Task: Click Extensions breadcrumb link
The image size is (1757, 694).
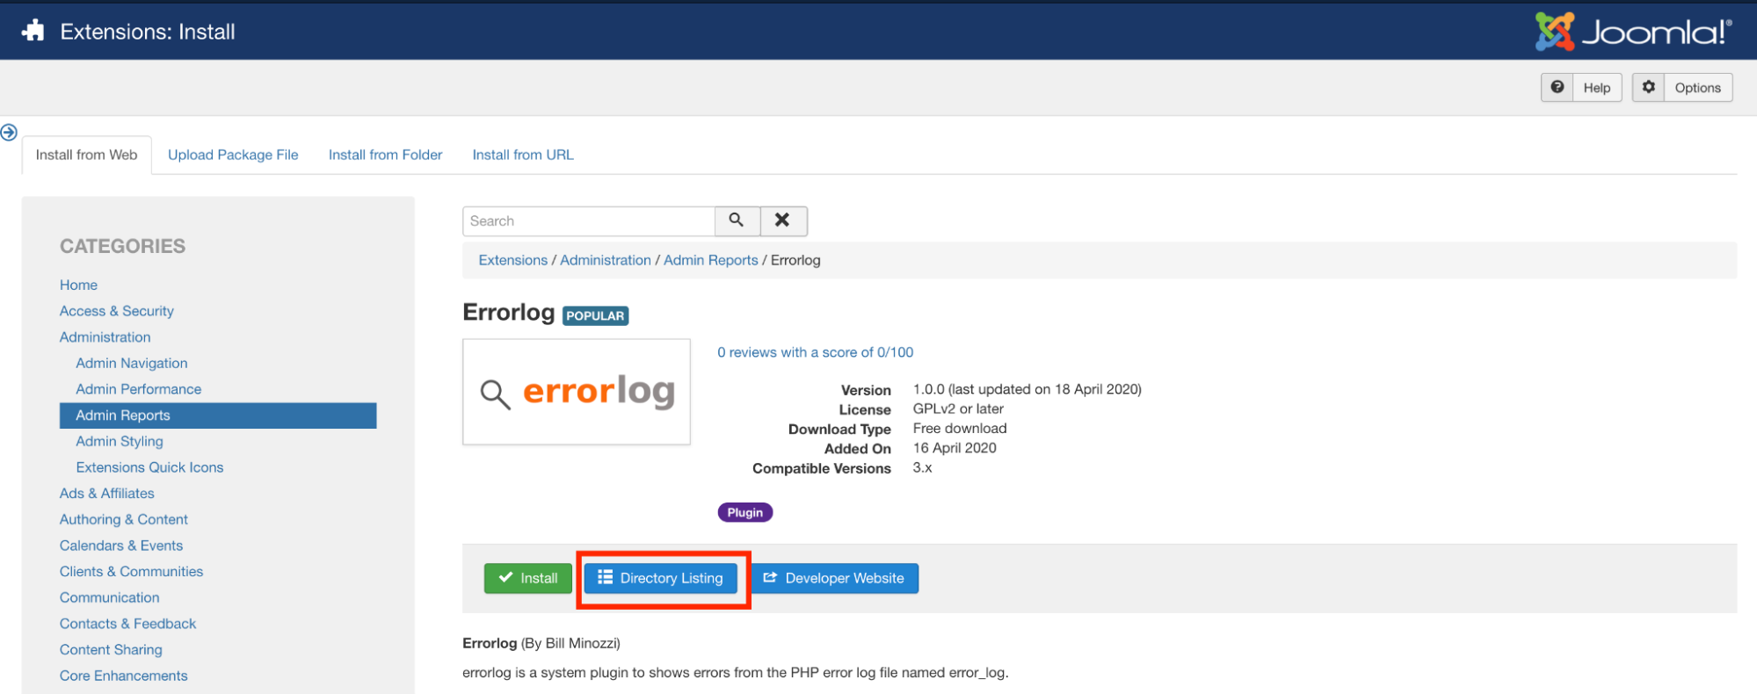Action: (513, 260)
